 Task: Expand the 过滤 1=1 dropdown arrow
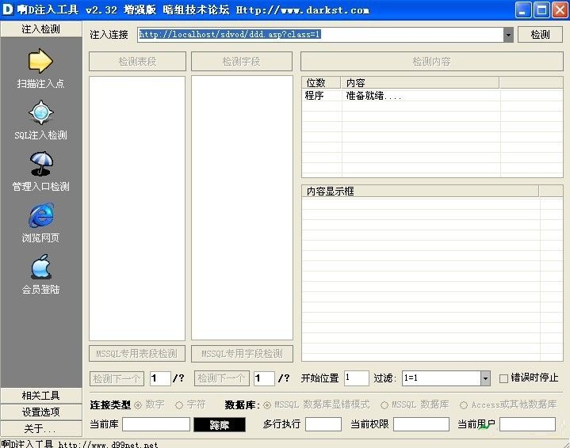point(485,378)
